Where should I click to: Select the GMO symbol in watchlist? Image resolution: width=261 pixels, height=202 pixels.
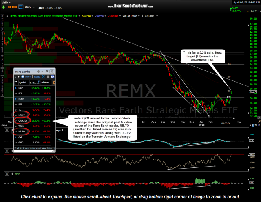click(x=21, y=143)
